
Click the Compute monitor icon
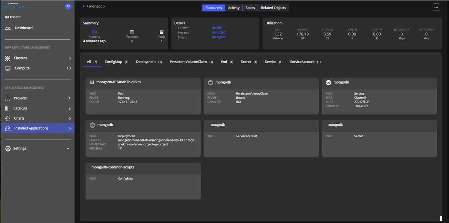pos(8,68)
